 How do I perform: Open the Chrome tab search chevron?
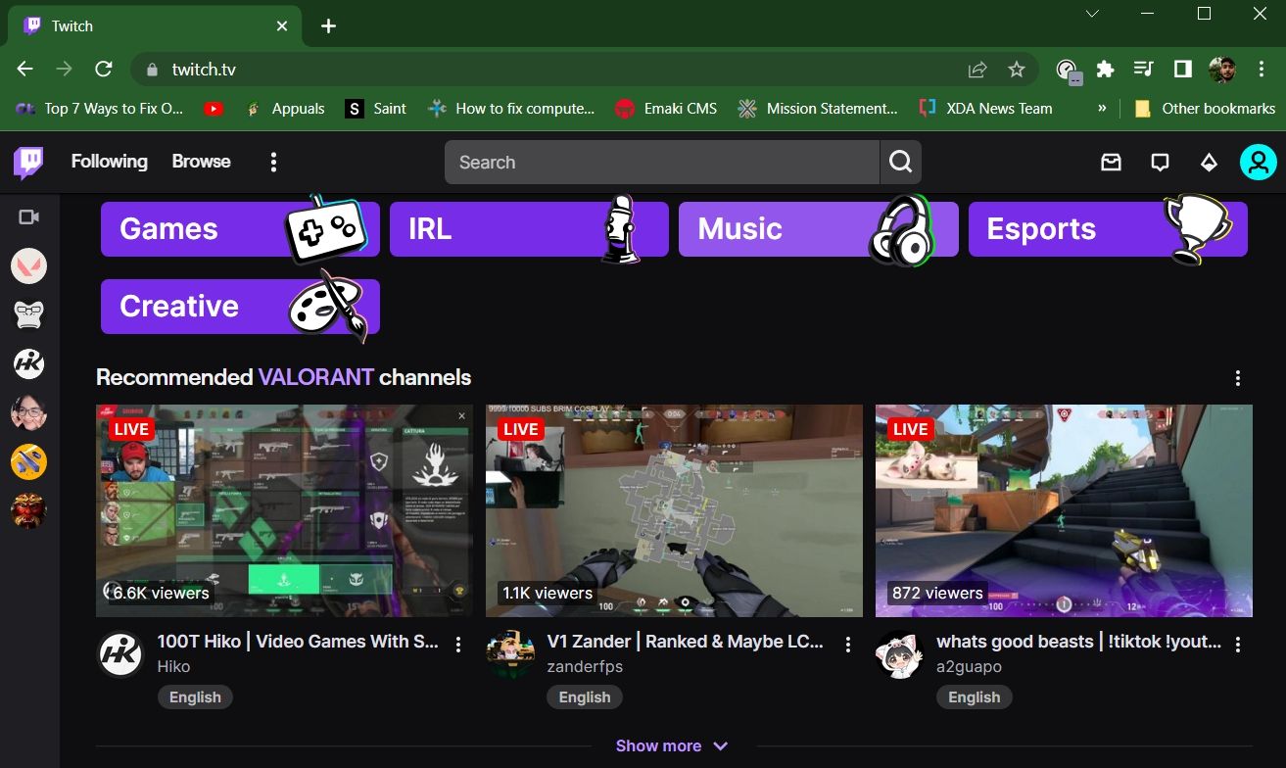tap(1093, 14)
